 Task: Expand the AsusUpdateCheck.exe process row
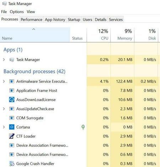[x=4, y=109]
